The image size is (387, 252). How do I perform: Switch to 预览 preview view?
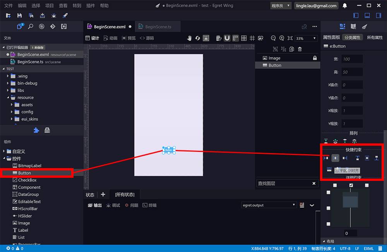pos(128,38)
